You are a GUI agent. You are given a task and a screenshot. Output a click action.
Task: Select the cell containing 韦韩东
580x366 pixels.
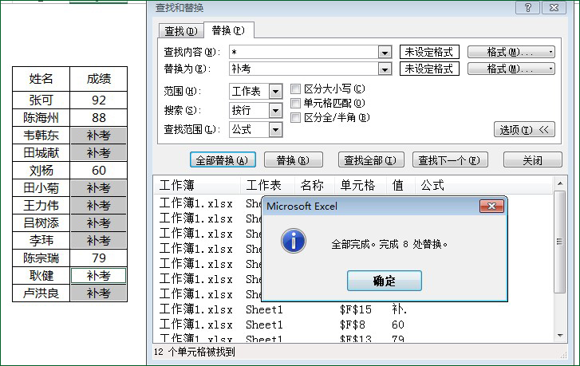pyautogui.click(x=41, y=136)
